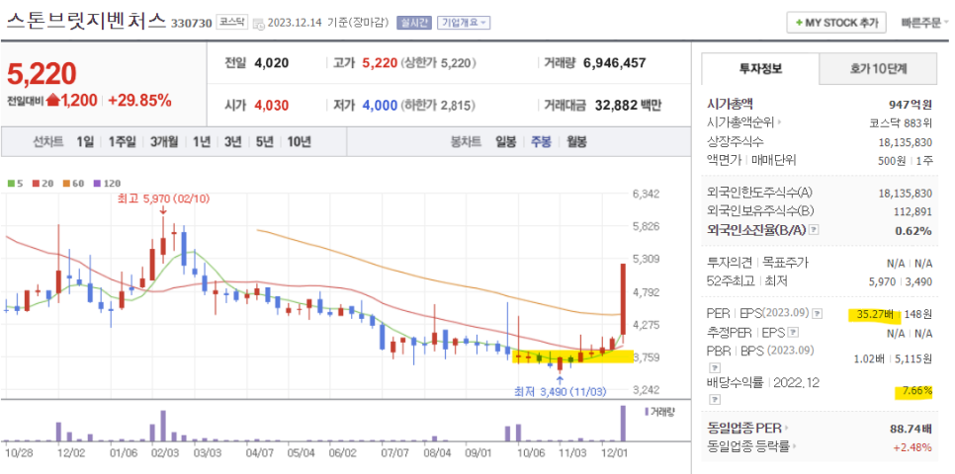Open help icon next to 추정PER EPS

coord(792,333)
